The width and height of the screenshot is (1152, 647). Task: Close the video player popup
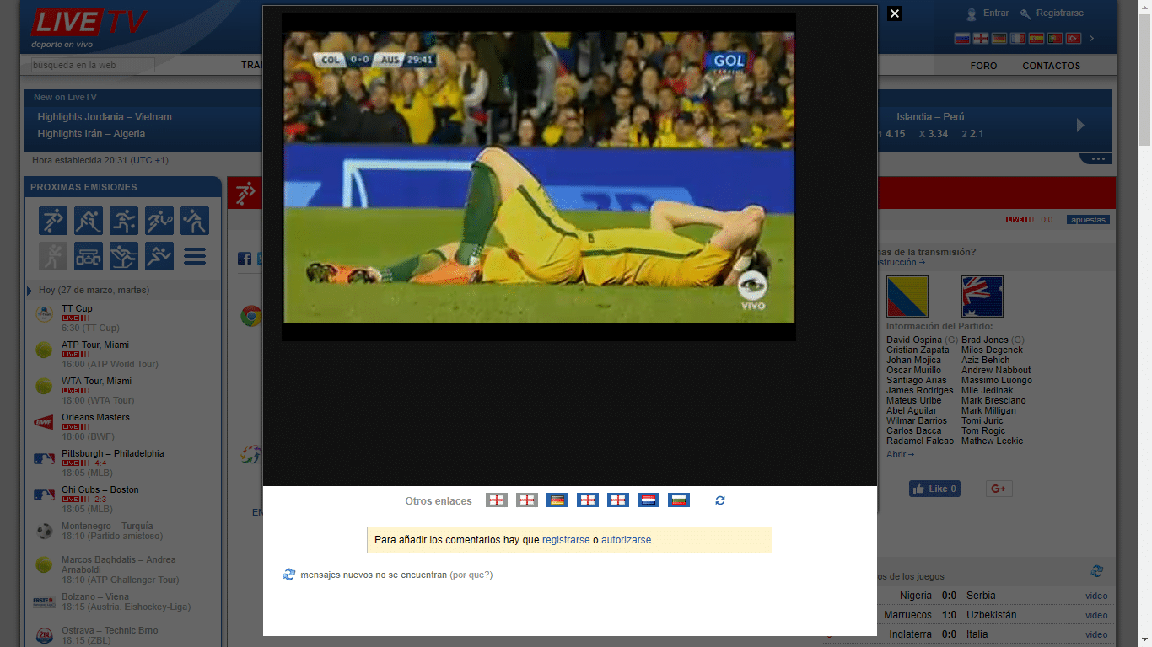[x=895, y=13]
